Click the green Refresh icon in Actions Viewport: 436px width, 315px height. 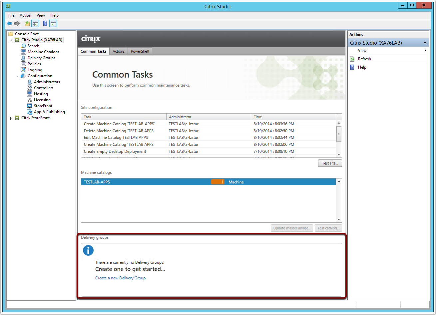click(352, 59)
